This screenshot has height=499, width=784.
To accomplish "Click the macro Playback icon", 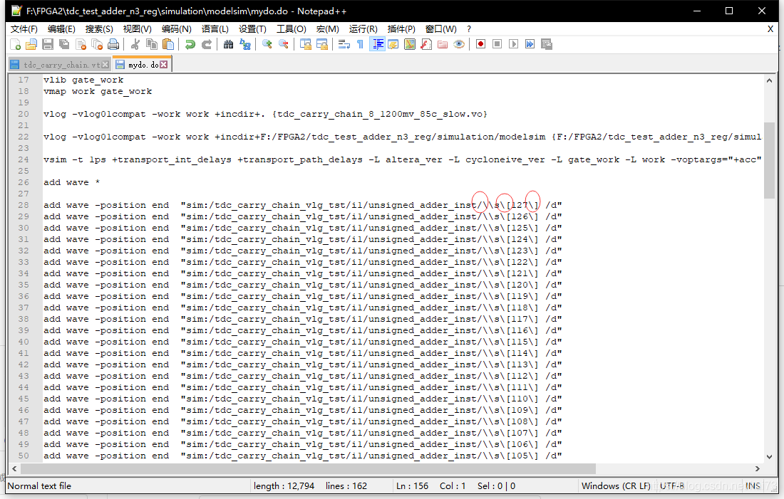I will tap(513, 44).
